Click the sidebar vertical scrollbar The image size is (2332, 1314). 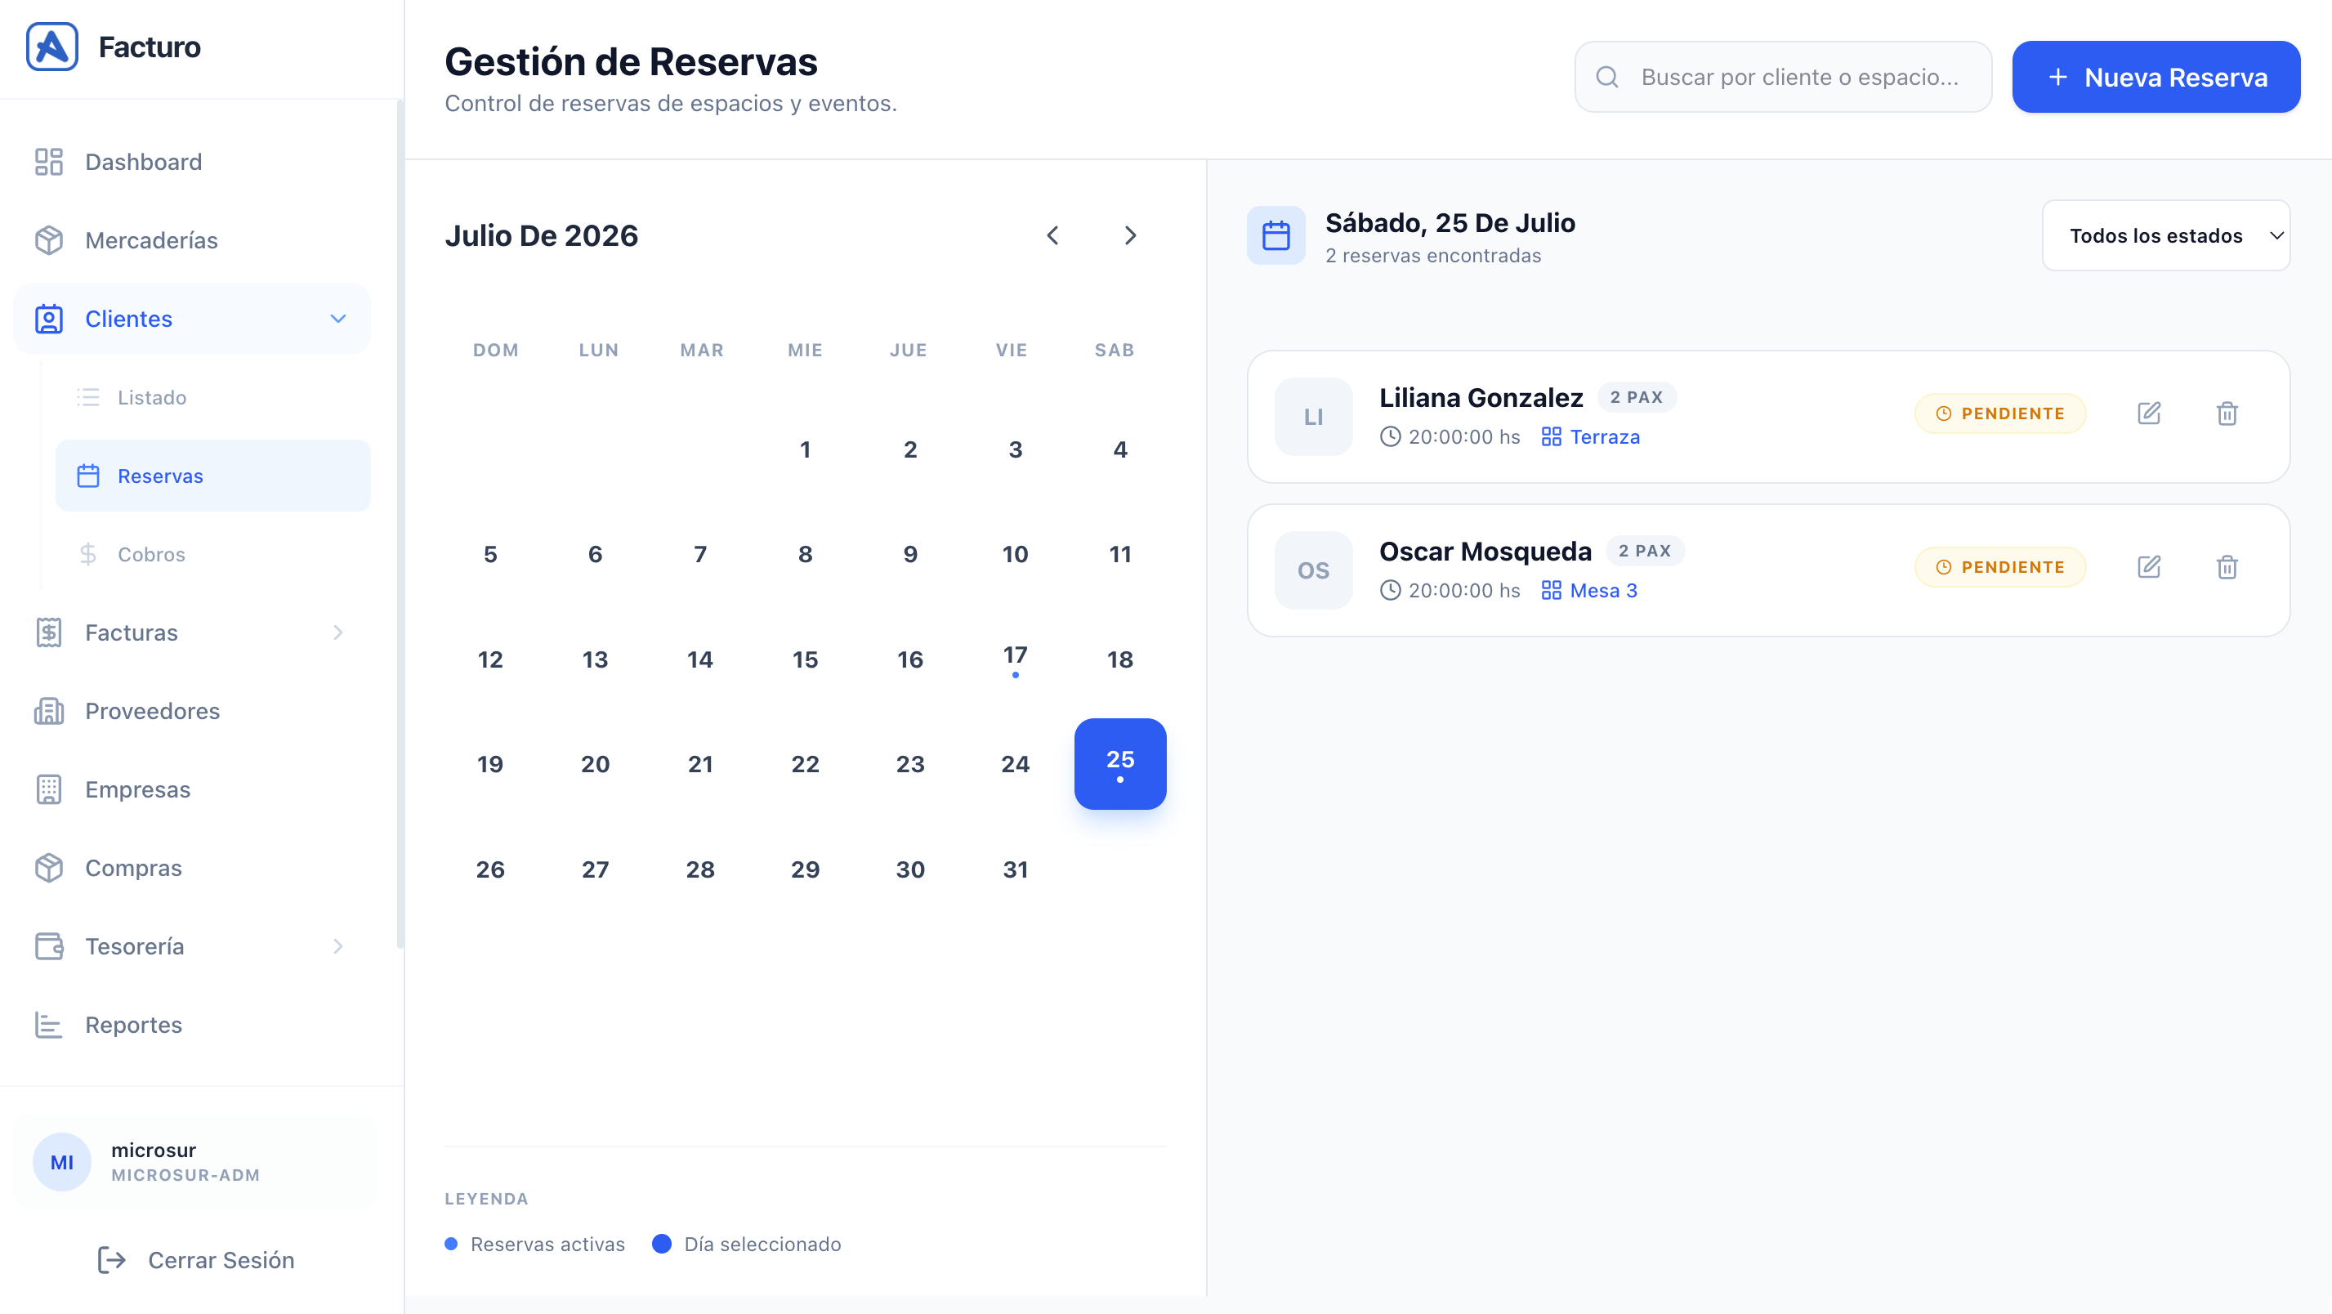click(400, 525)
